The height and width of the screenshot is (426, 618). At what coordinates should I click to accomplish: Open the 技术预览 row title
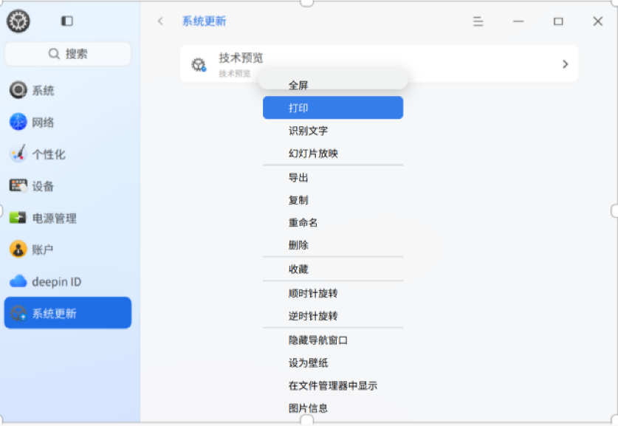[241, 58]
